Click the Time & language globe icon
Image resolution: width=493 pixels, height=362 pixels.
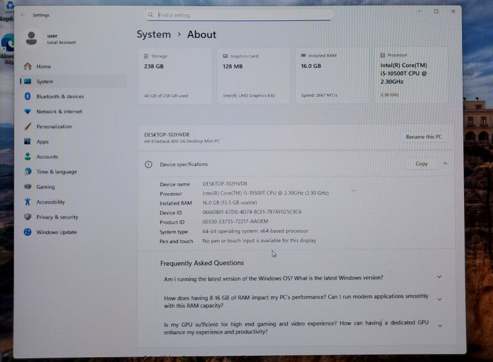(x=28, y=171)
